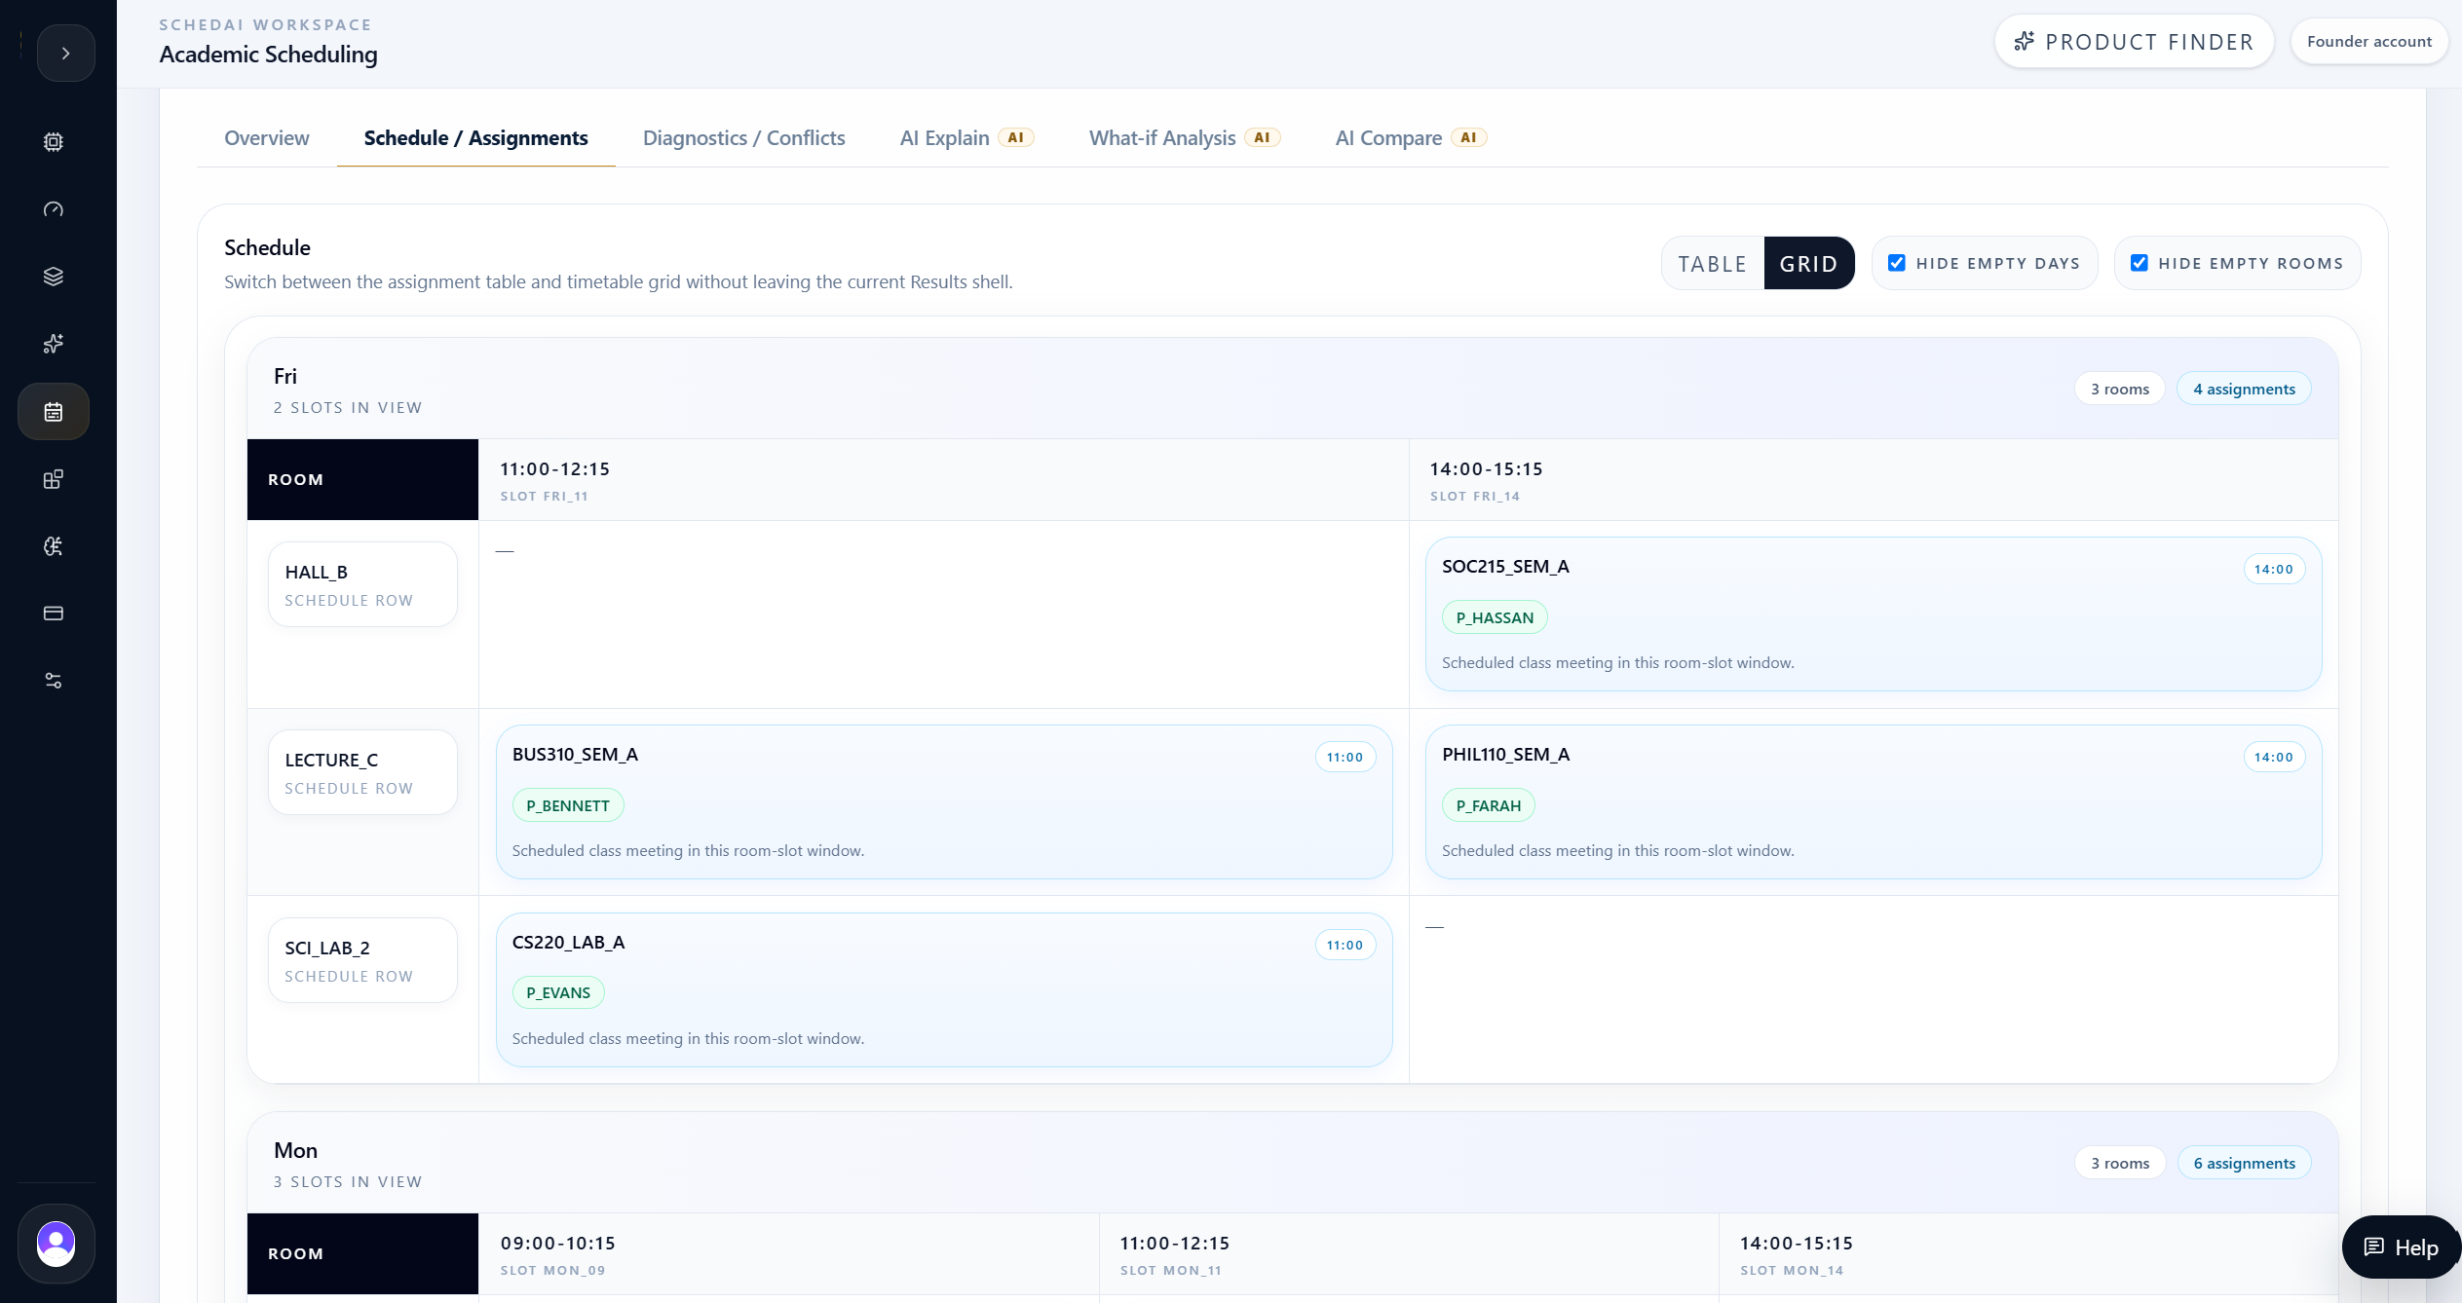Switch to the Overview tab
2462x1303 pixels.
point(267,138)
